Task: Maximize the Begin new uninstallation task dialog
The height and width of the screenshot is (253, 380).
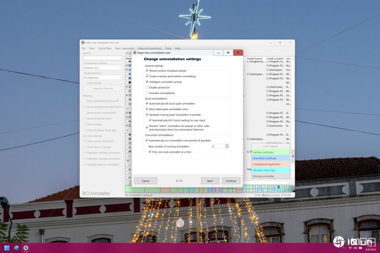Action: click(x=228, y=53)
